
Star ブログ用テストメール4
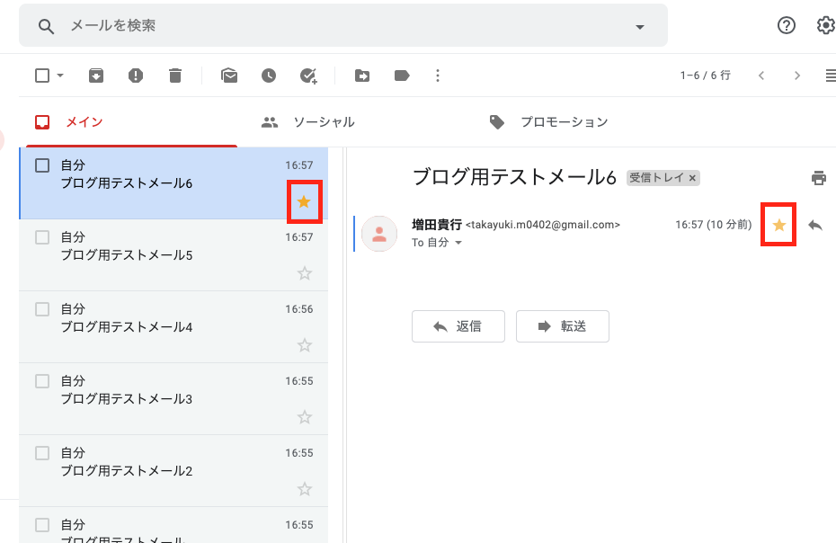[x=305, y=345]
